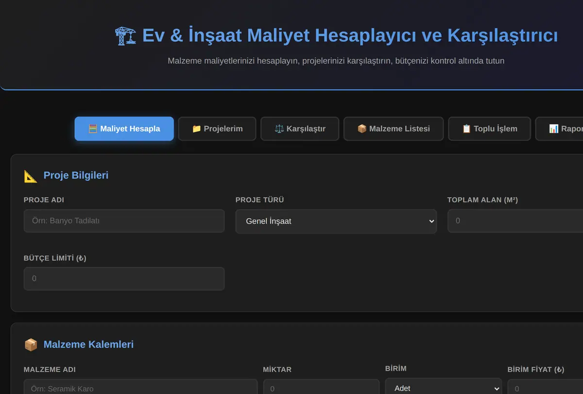Image resolution: width=583 pixels, height=394 pixels.
Task: Click the box icon beside Malzeme Kalemleri
Action: tap(31, 344)
